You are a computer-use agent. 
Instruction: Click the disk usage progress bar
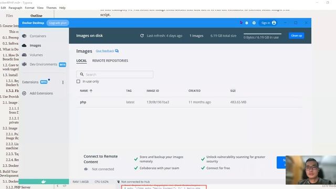pyautogui.click(x=262, y=34)
